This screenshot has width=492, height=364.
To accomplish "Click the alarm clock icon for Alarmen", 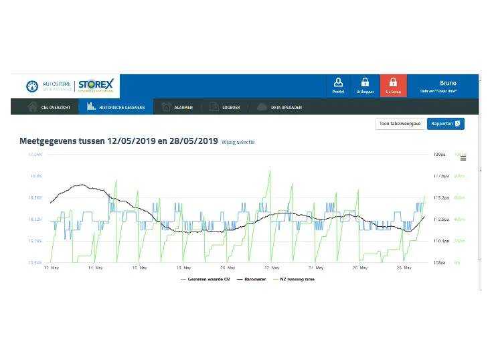I will [166, 107].
